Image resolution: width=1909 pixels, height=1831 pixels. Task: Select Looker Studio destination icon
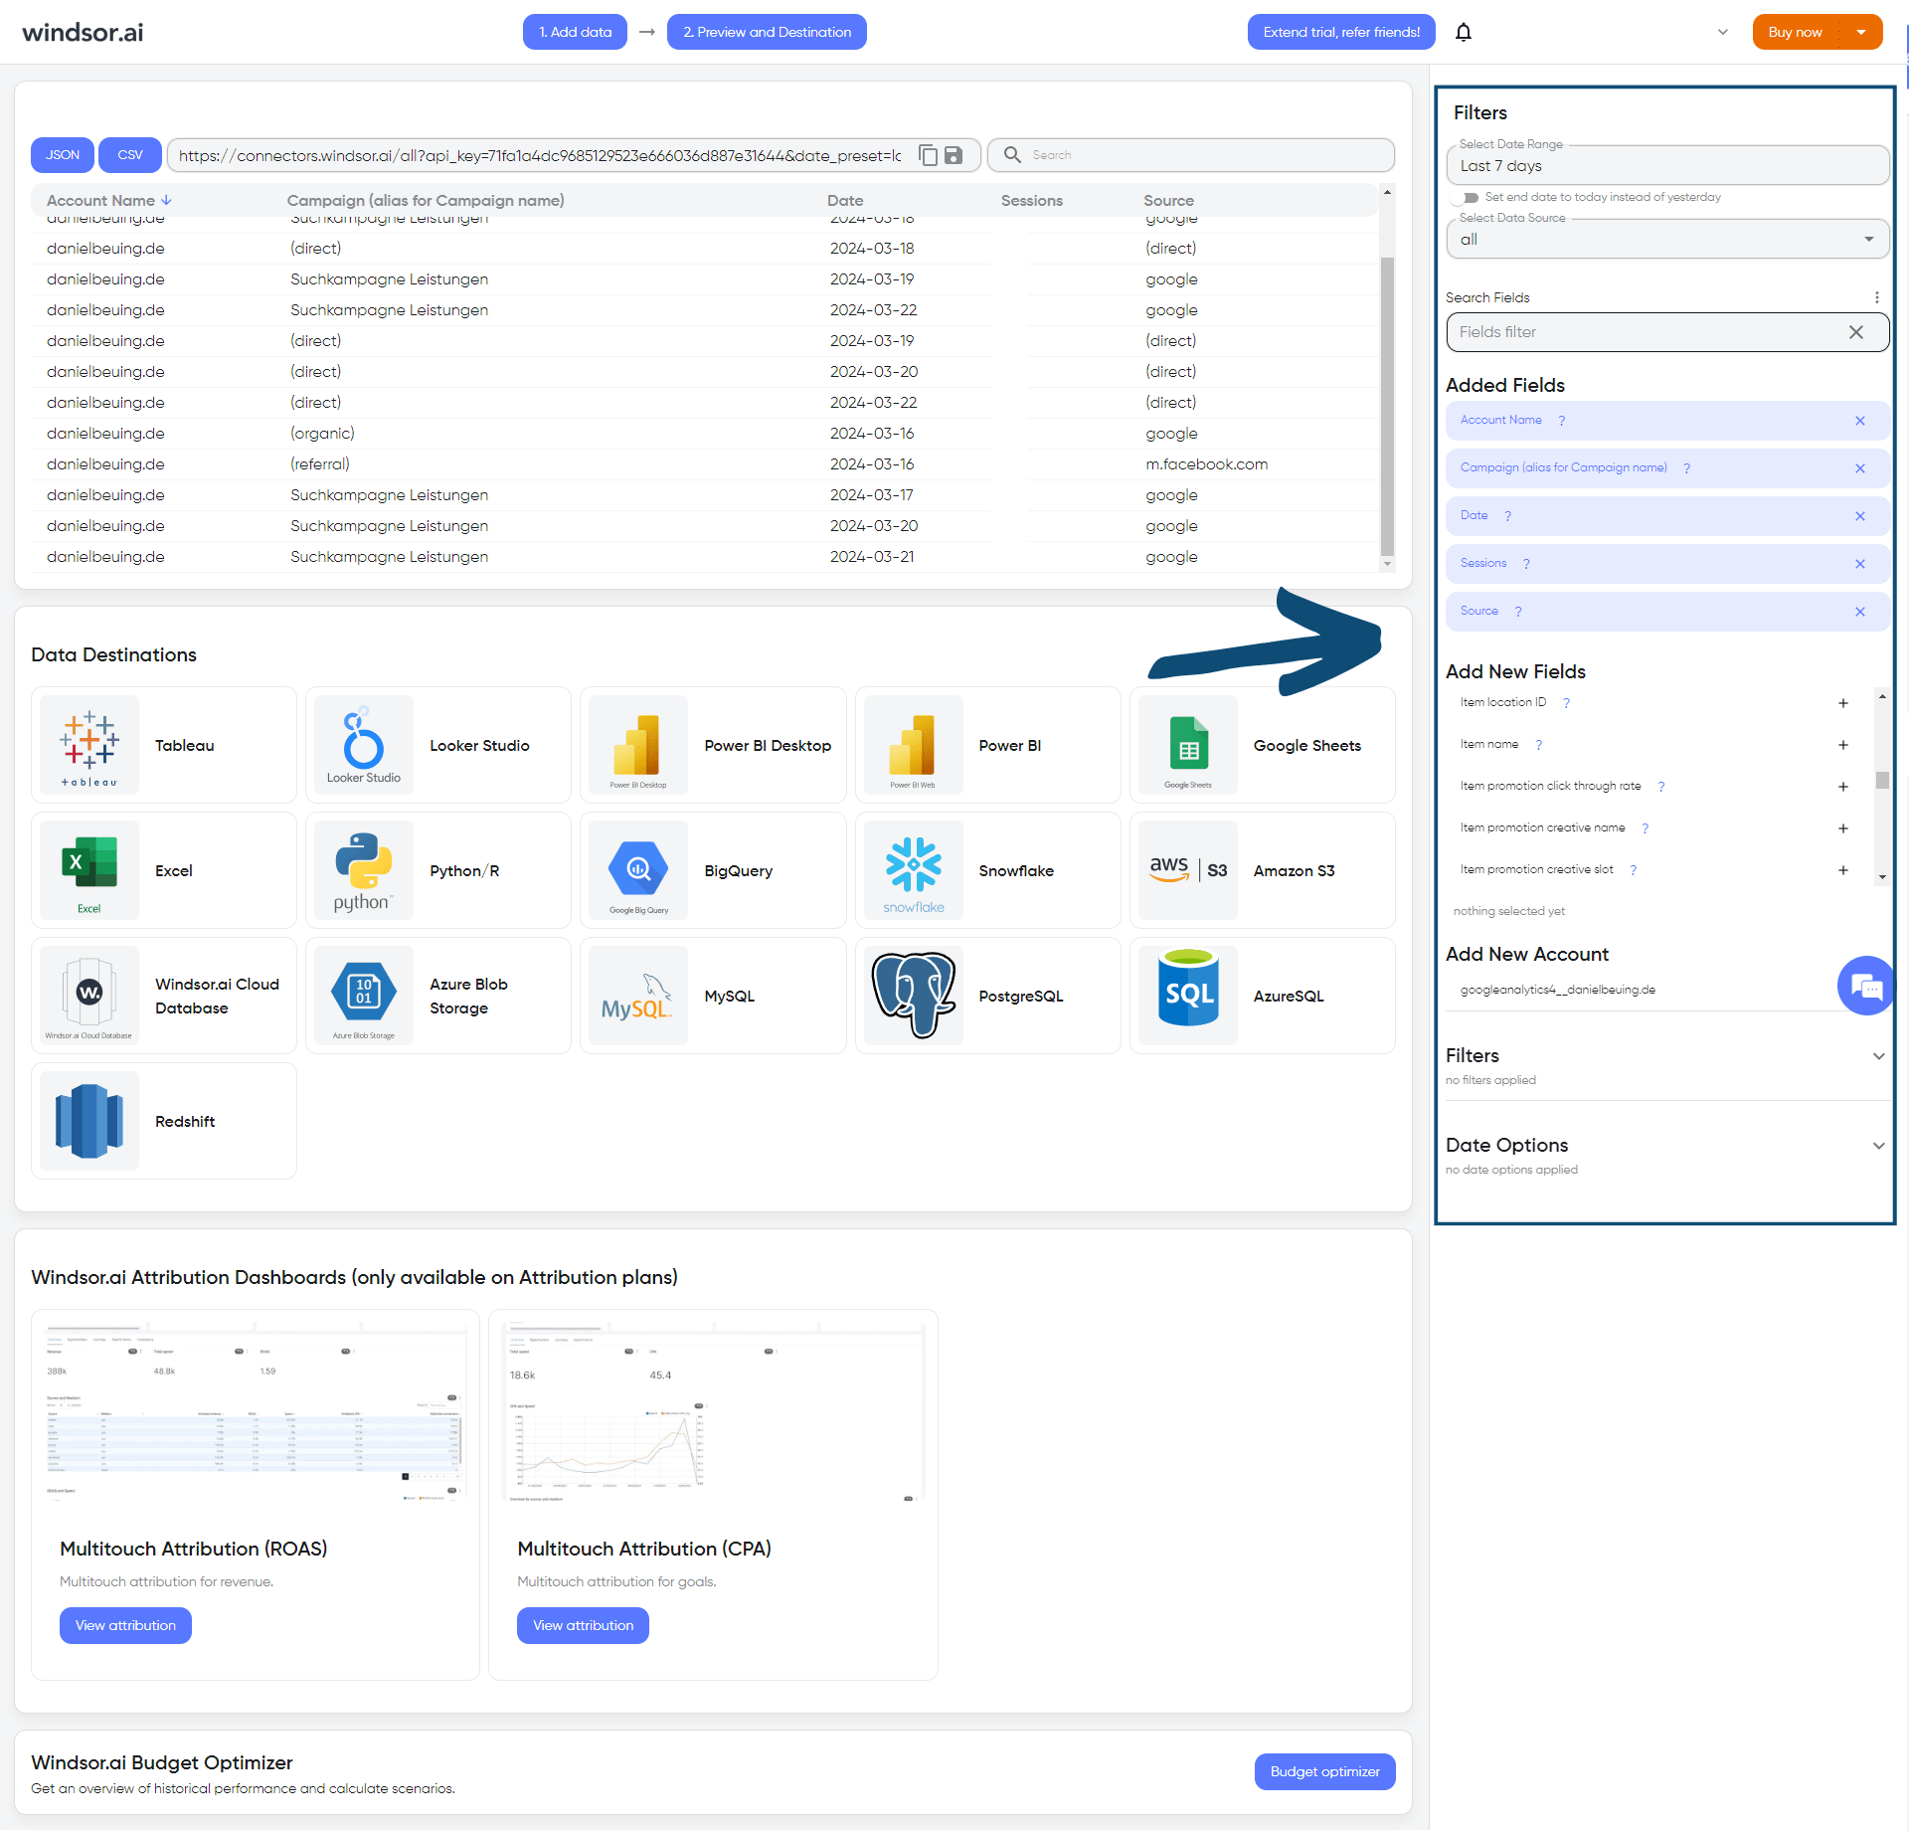(364, 745)
